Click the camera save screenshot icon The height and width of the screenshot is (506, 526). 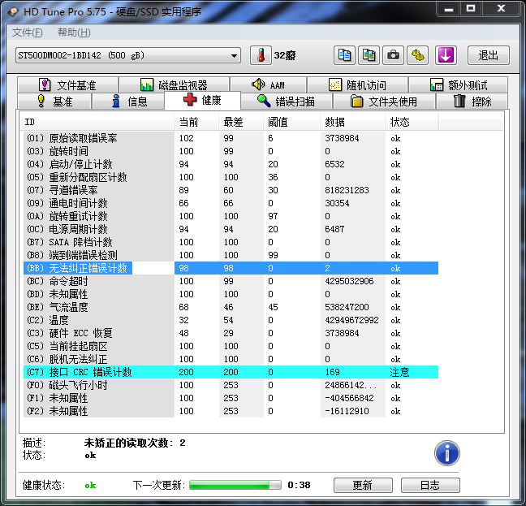(x=393, y=55)
